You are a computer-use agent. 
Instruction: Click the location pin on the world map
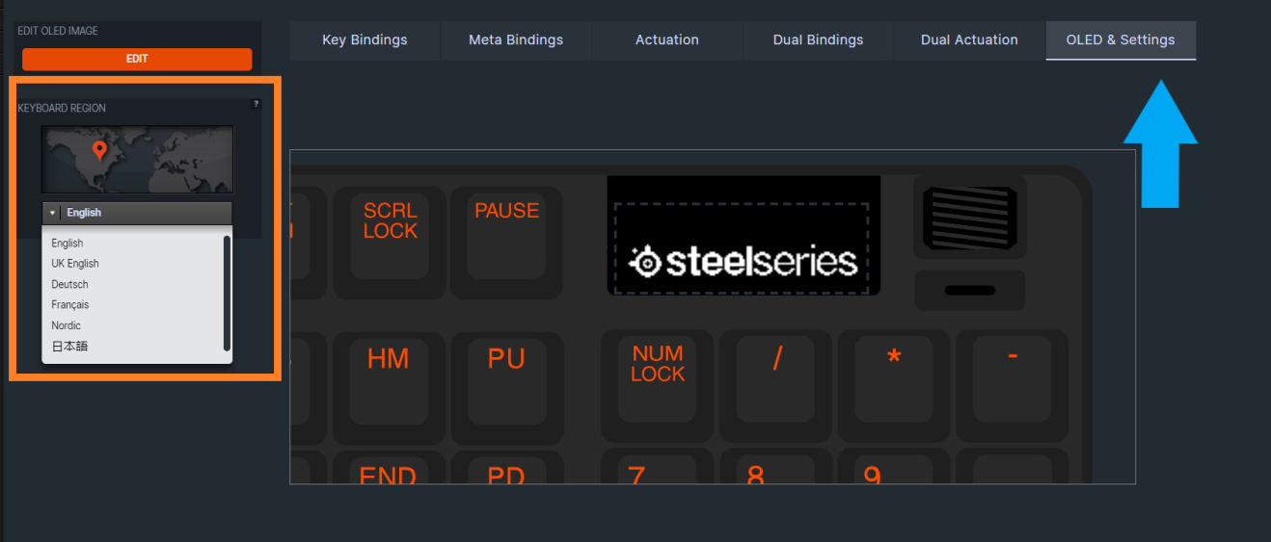[x=98, y=150]
